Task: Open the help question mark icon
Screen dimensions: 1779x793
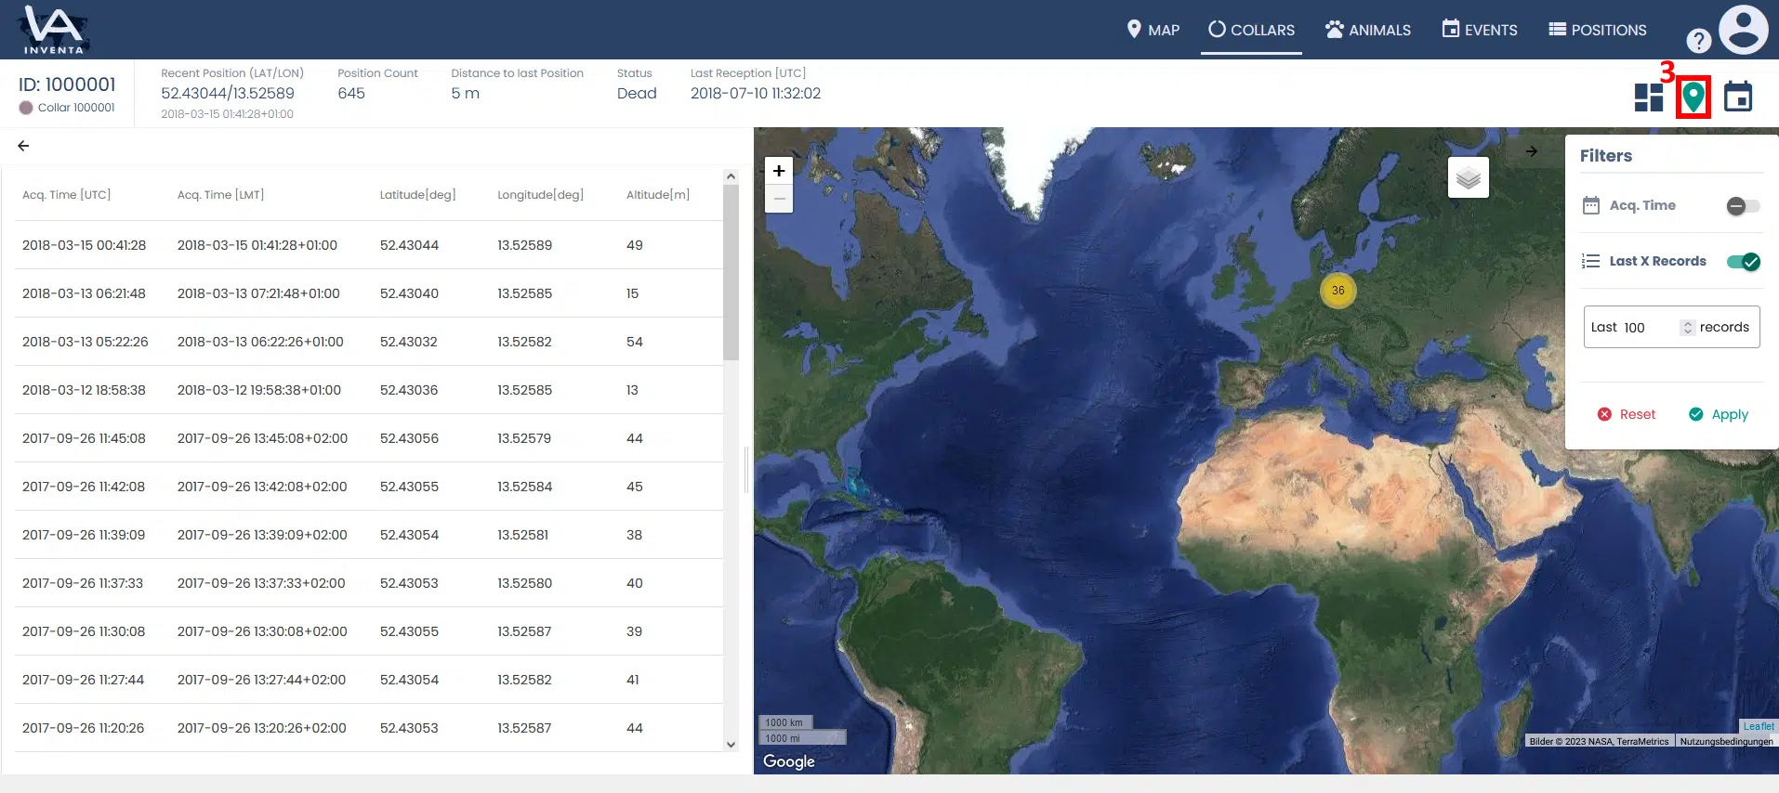Action: coord(1698,41)
